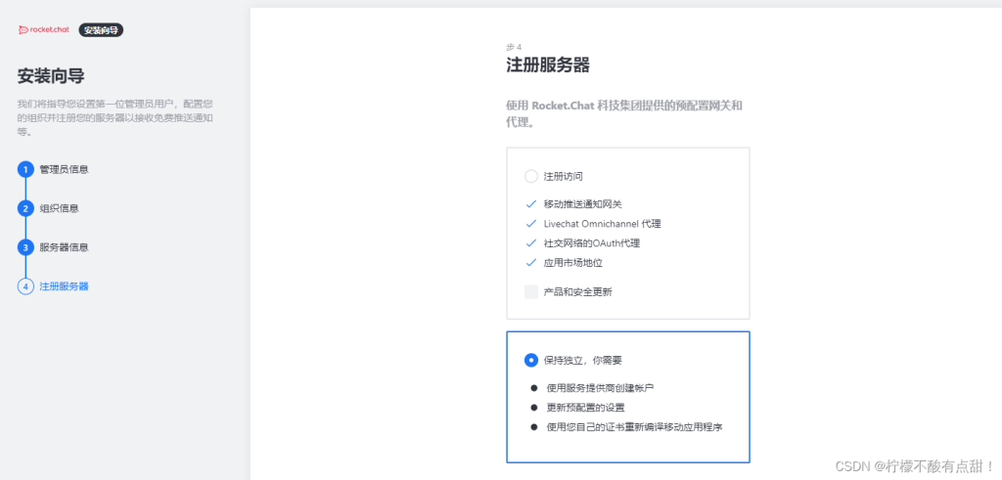Select step 2 circle for 组织信息

(x=25, y=209)
